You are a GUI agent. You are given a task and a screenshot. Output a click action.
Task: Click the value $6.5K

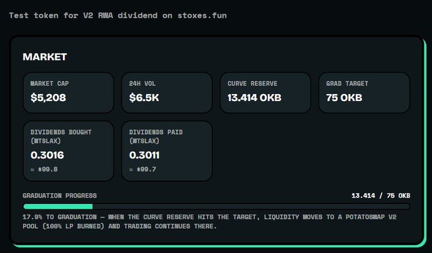[144, 97]
